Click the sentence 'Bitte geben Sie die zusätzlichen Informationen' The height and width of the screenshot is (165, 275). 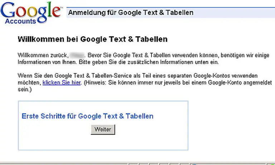[136, 62]
